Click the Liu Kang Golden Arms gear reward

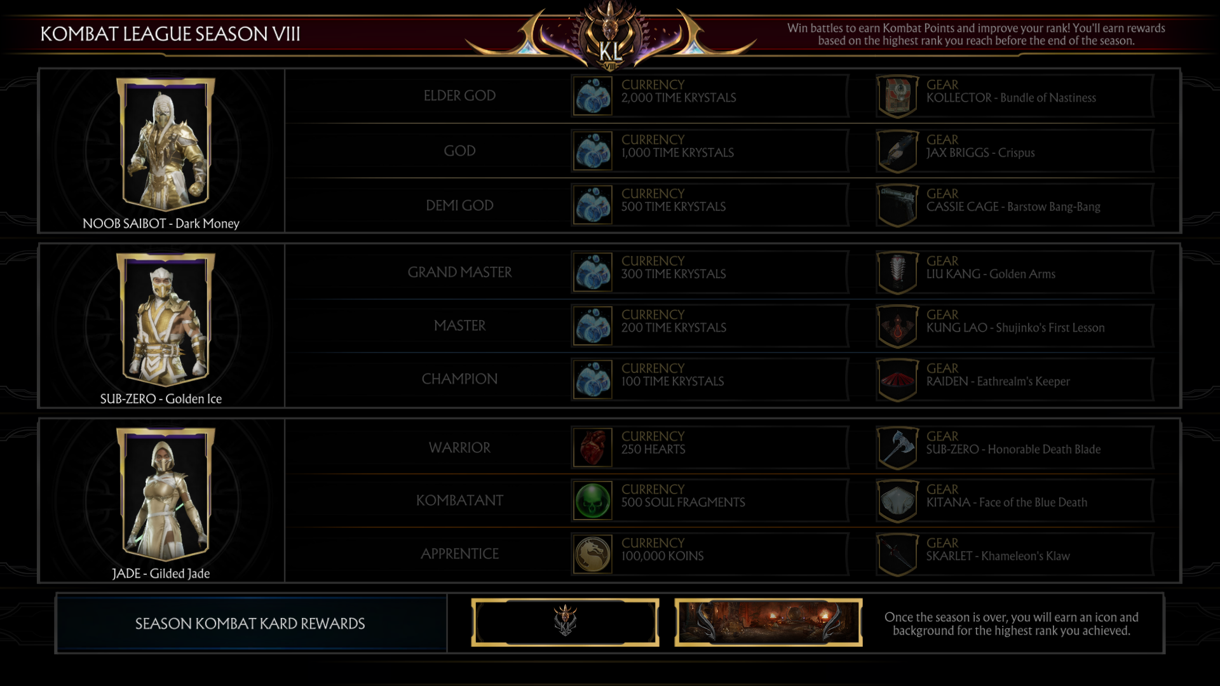point(1015,272)
